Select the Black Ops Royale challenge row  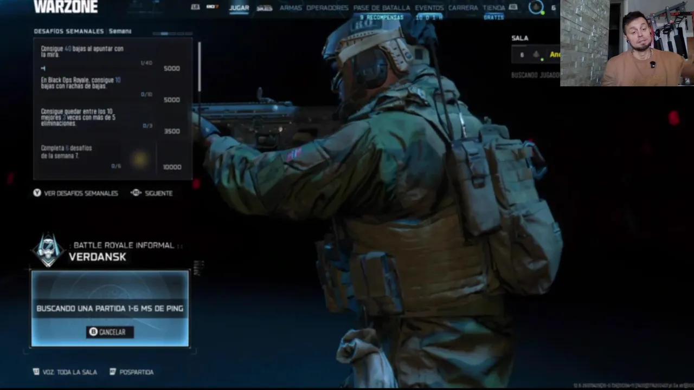click(112, 89)
